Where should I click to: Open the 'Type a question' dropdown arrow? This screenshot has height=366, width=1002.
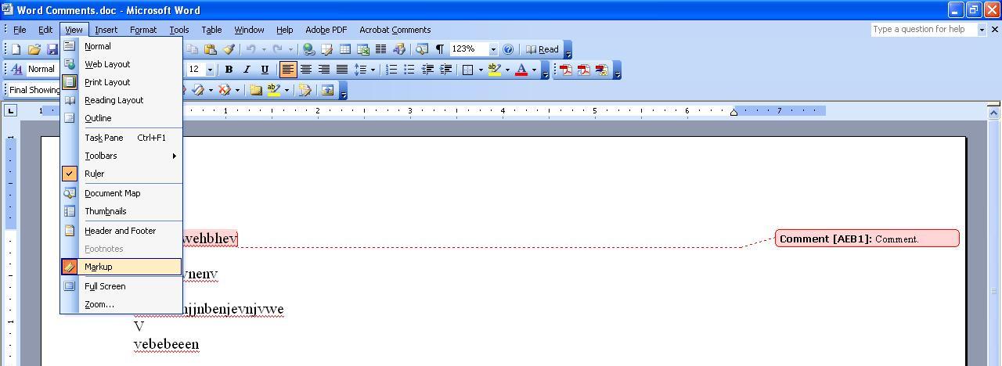click(x=982, y=30)
